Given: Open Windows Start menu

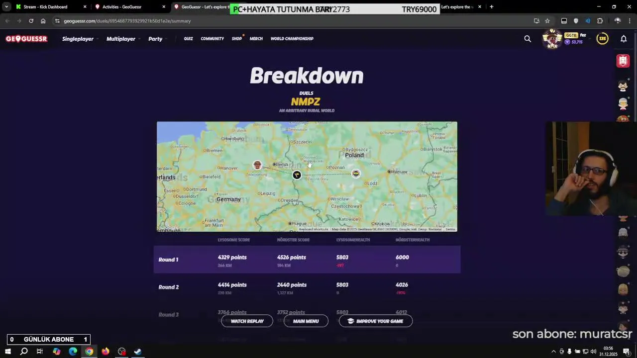Looking at the screenshot, I should 7,352.
